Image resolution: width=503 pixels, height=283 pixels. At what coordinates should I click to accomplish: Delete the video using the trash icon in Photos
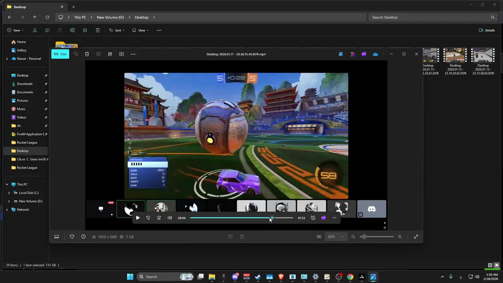click(87, 54)
